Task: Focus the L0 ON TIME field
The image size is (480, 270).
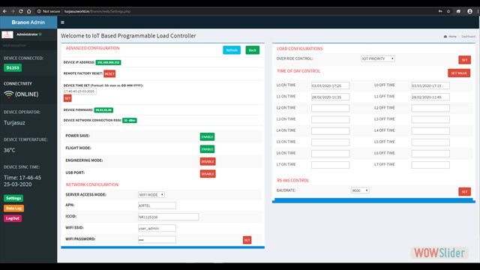Action: click(330, 85)
